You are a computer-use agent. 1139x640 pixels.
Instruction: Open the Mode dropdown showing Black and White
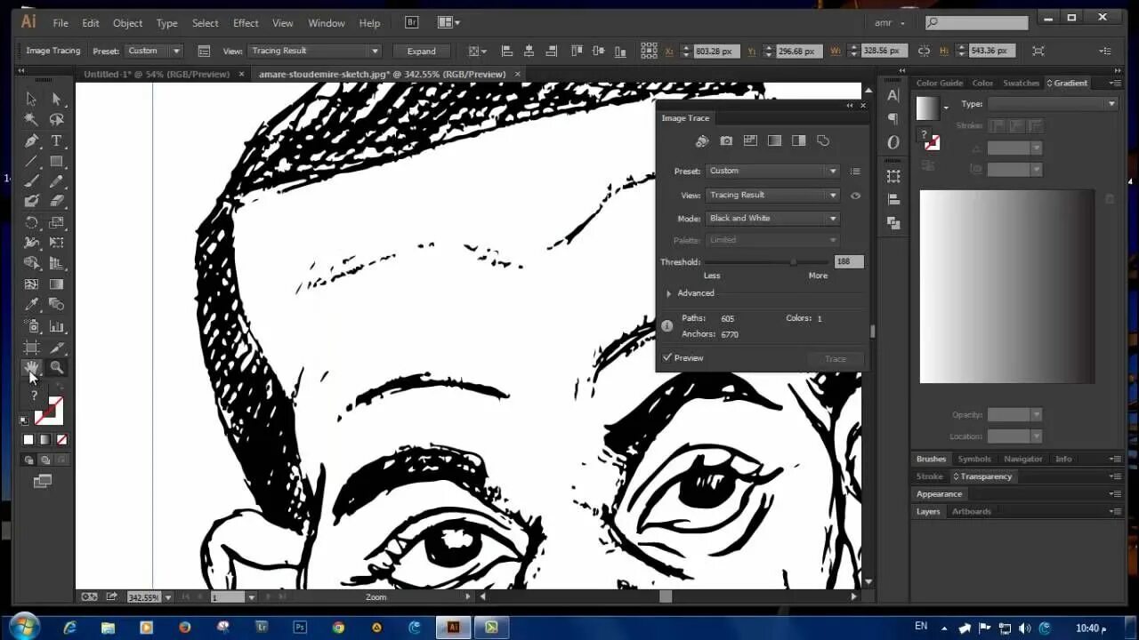772,218
